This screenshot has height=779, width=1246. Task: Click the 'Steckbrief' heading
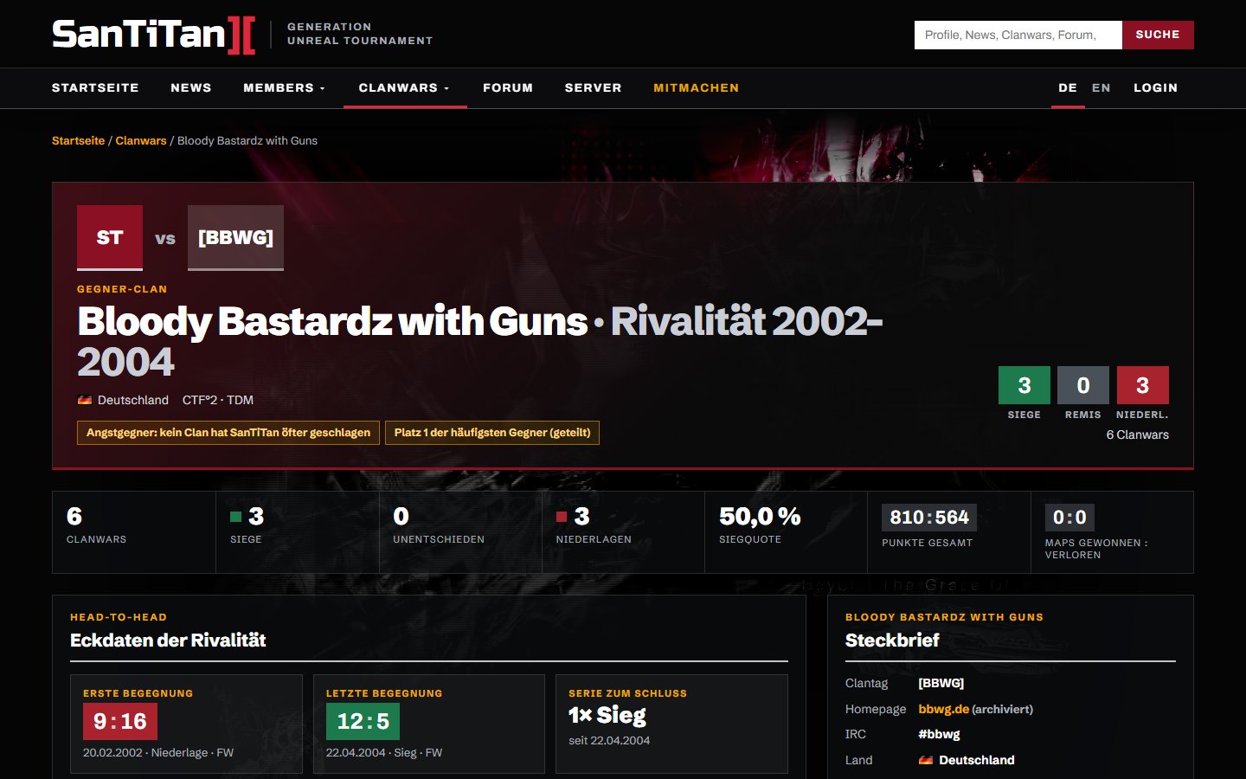click(892, 641)
